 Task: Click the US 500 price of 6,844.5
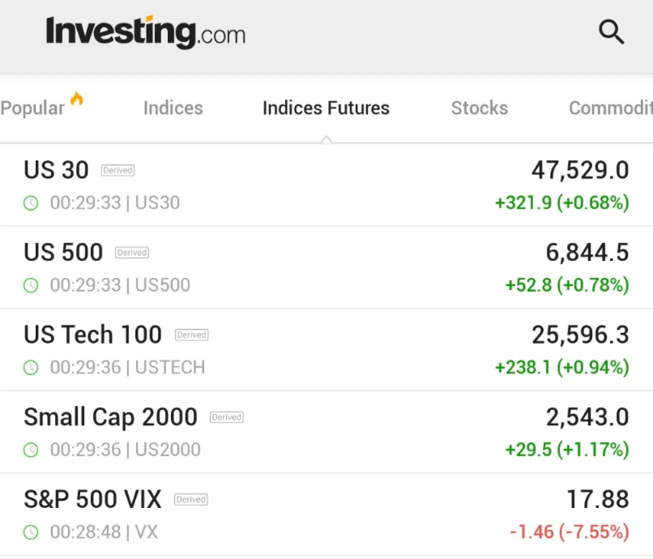pyautogui.click(x=587, y=252)
